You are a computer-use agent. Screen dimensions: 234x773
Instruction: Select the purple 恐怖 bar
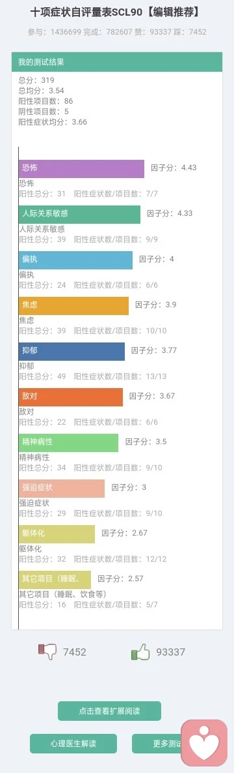82,168
